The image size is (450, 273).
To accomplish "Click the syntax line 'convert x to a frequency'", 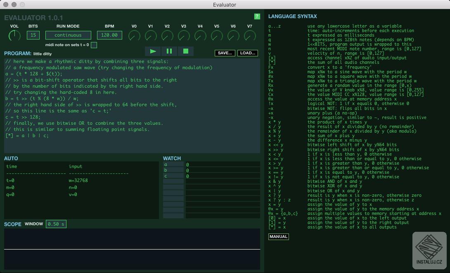I will [x=339, y=67].
